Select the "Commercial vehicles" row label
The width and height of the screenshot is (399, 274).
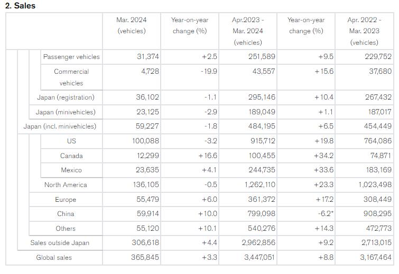coord(71,77)
